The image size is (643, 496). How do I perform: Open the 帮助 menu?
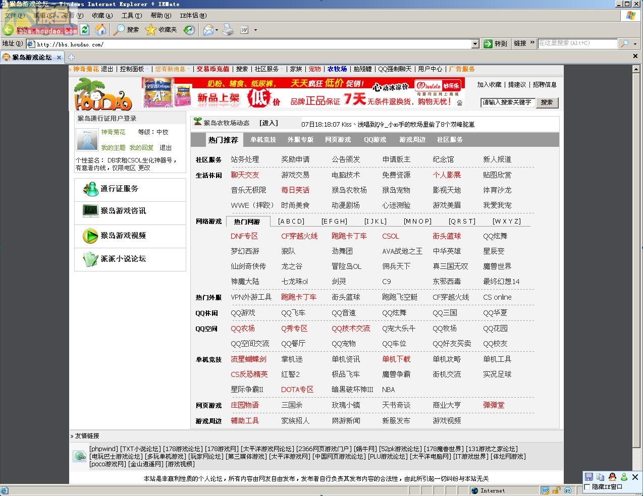coord(161,16)
